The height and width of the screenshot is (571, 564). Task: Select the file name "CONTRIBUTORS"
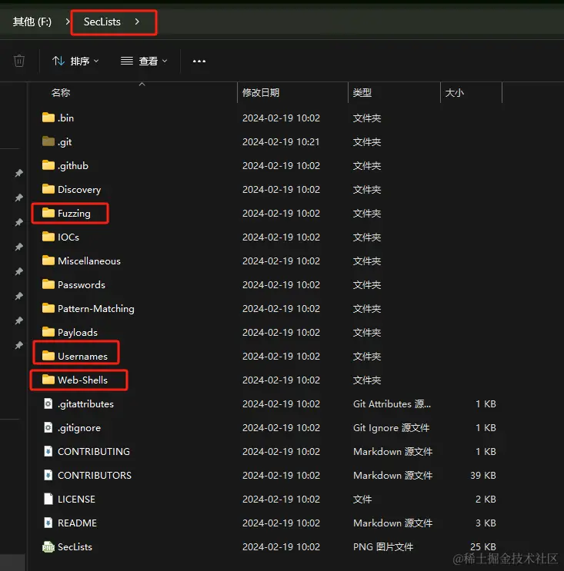[x=95, y=476]
